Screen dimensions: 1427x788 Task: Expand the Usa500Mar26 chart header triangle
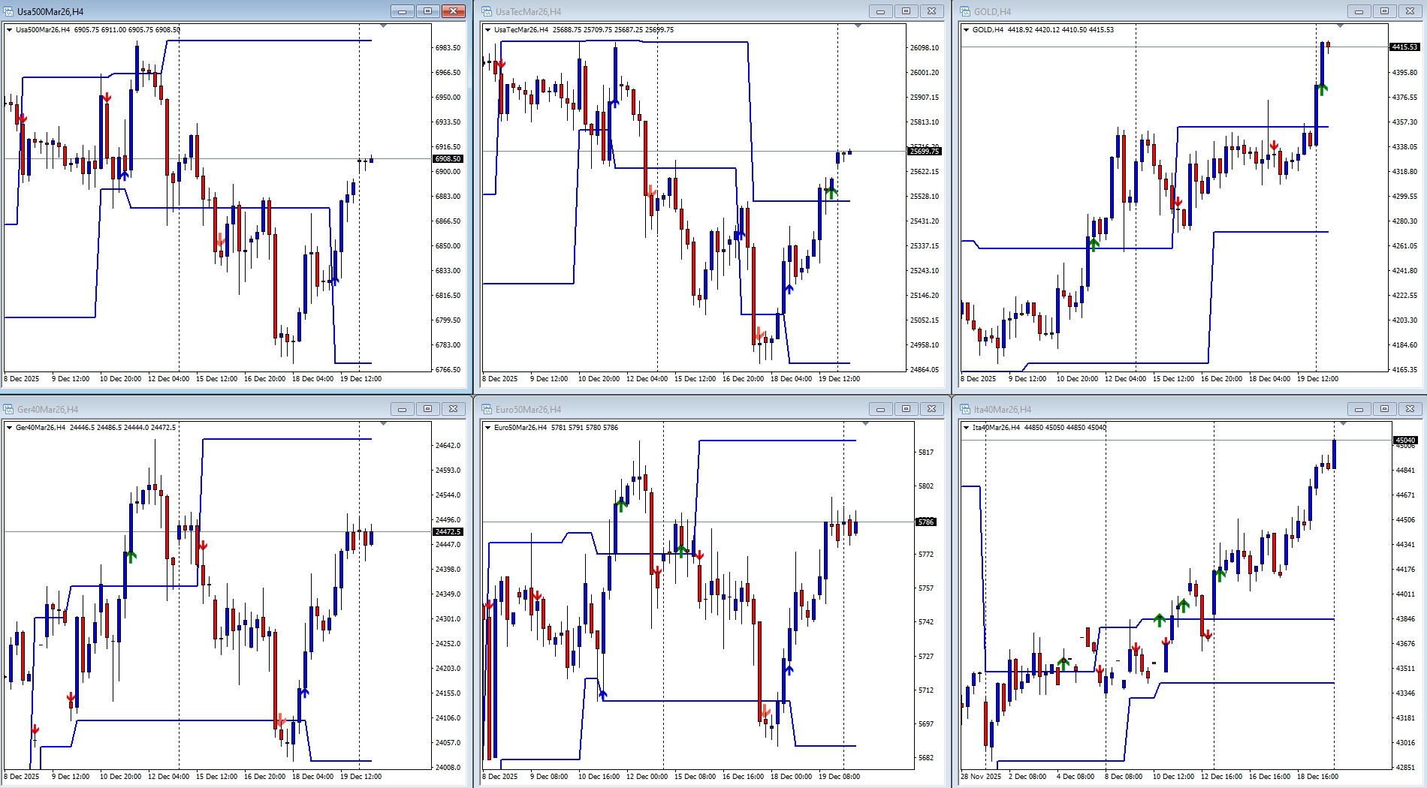pyautogui.click(x=9, y=30)
